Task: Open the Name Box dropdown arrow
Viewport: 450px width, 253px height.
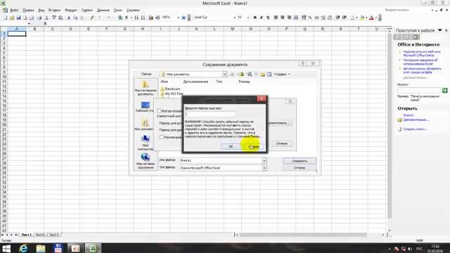Action: 29,23
